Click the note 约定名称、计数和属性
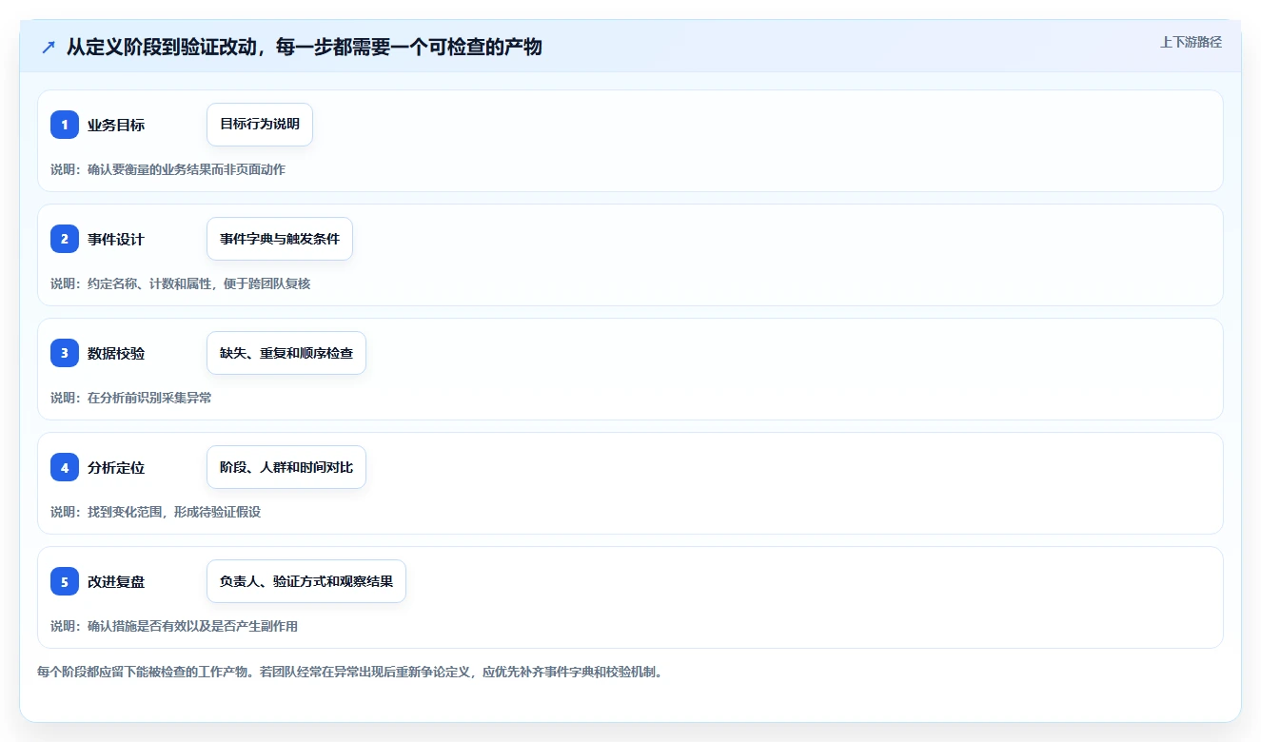 pos(149,283)
